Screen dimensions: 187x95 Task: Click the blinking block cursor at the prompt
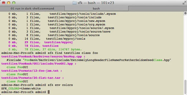pos(49,92)
